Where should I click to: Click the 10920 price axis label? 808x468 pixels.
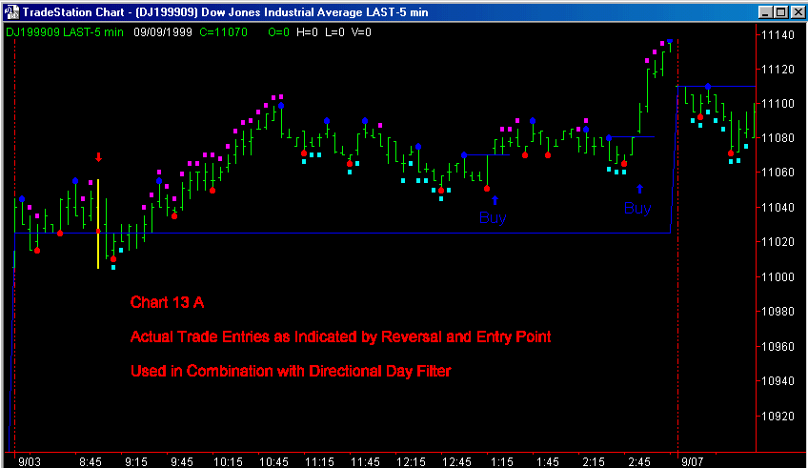coord(778,417)
